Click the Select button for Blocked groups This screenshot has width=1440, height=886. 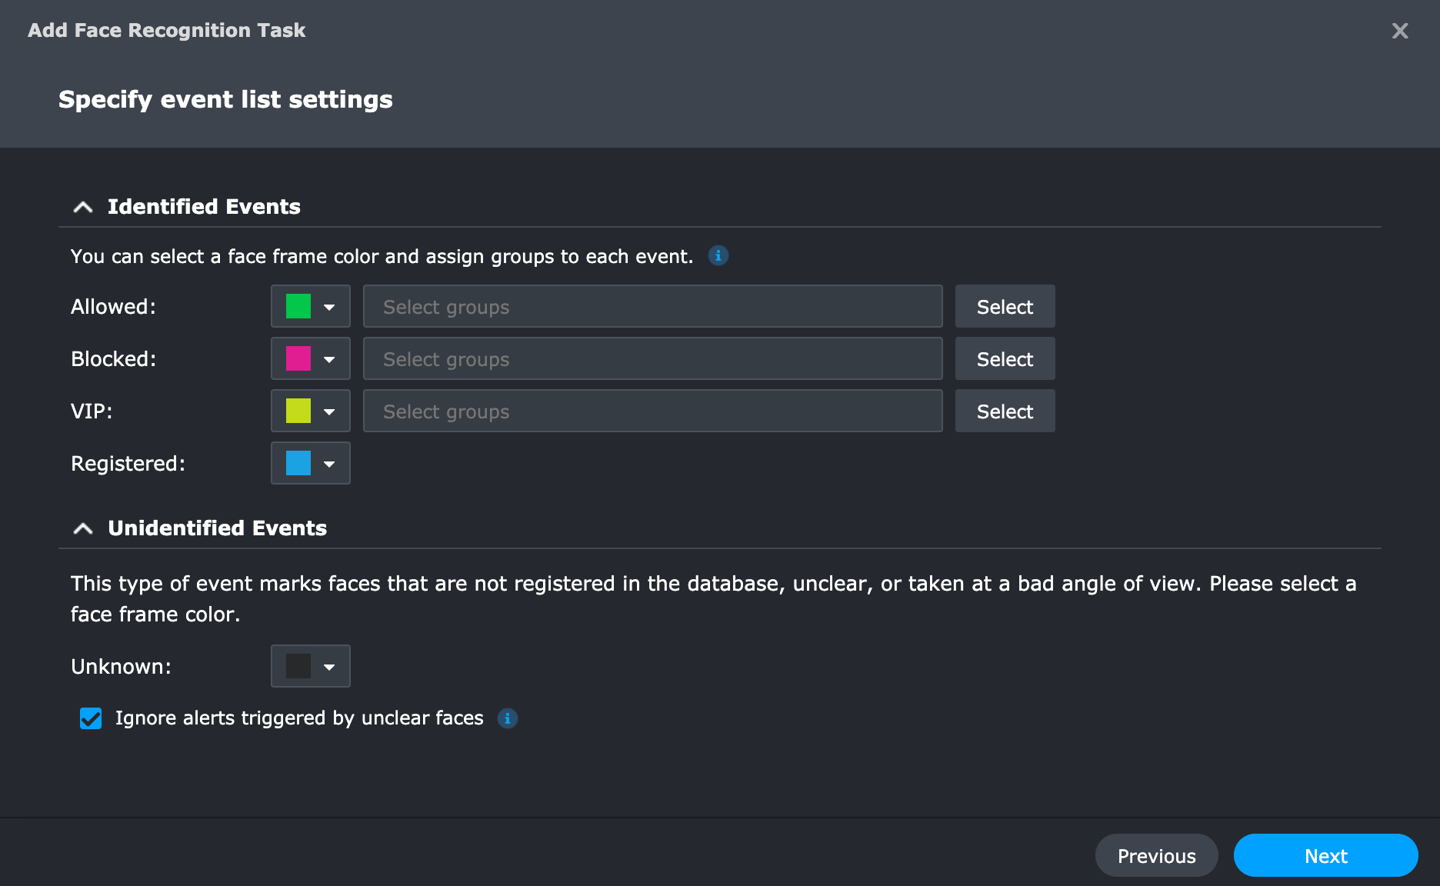1005,358
